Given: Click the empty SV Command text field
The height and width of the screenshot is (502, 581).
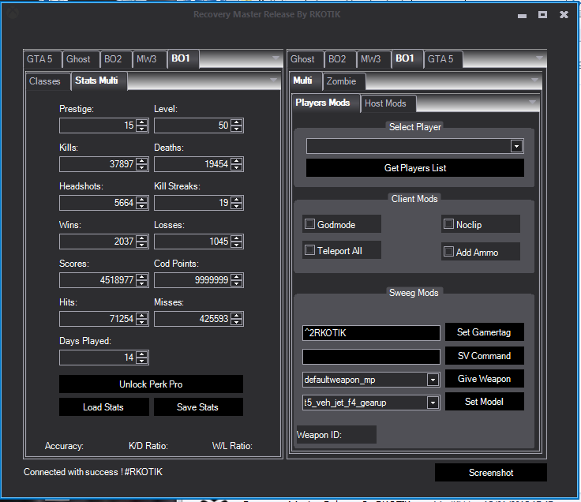Looking at the screenshot, I should tap(371, 357).
